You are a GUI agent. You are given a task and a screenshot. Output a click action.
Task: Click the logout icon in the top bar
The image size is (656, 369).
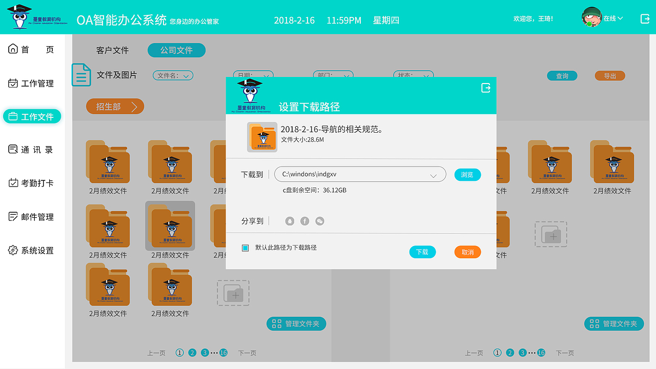645,18
